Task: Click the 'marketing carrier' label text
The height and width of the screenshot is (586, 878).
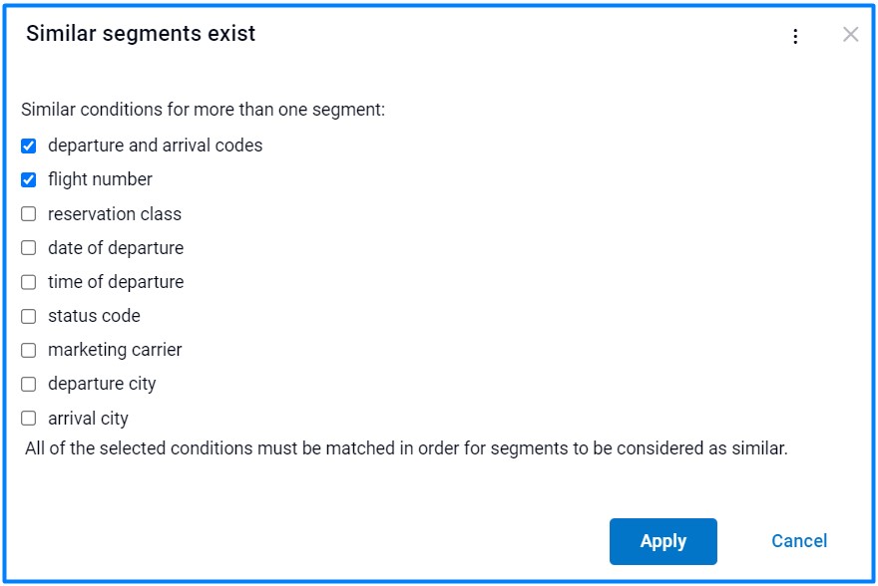Action: pyautogui.click(x=115, y=350)
